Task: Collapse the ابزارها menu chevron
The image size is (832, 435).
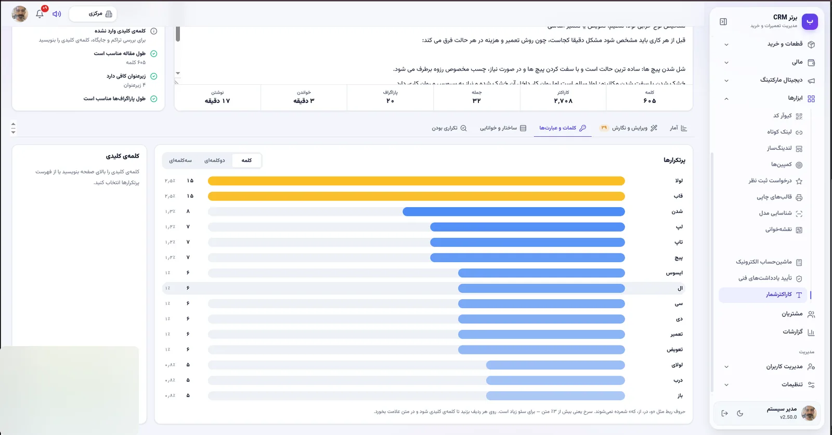Action: [726, 98]
